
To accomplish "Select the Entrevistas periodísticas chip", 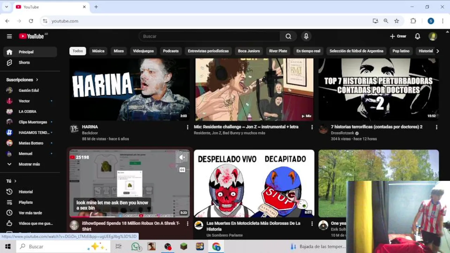I will [x=208, y=51].
